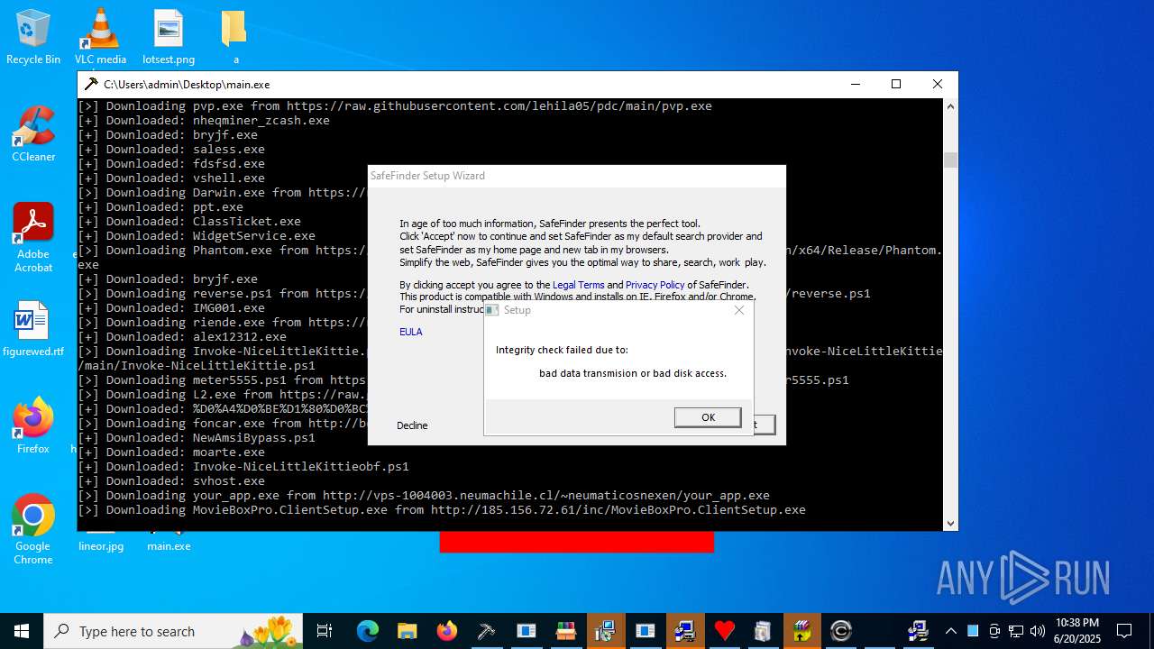This screenshot has height=649, width=1154.
Task: Click setup installer icon near tray
Action: coord(919,631)
